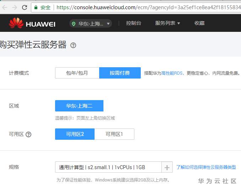The height and width of the screenshot is (190, 241).
Task: Click the 规格 label
Action: pyautogui.click(x=14, y=167)
